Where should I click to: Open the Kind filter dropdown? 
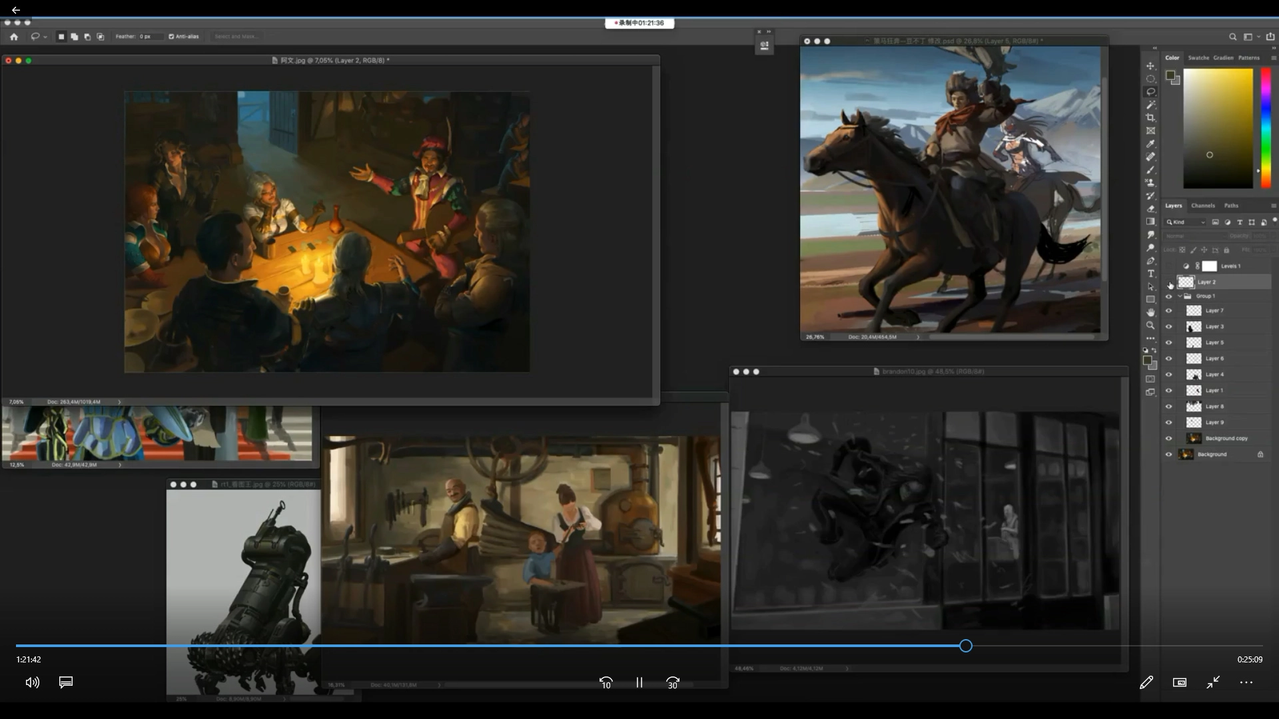coord(1186,222)
